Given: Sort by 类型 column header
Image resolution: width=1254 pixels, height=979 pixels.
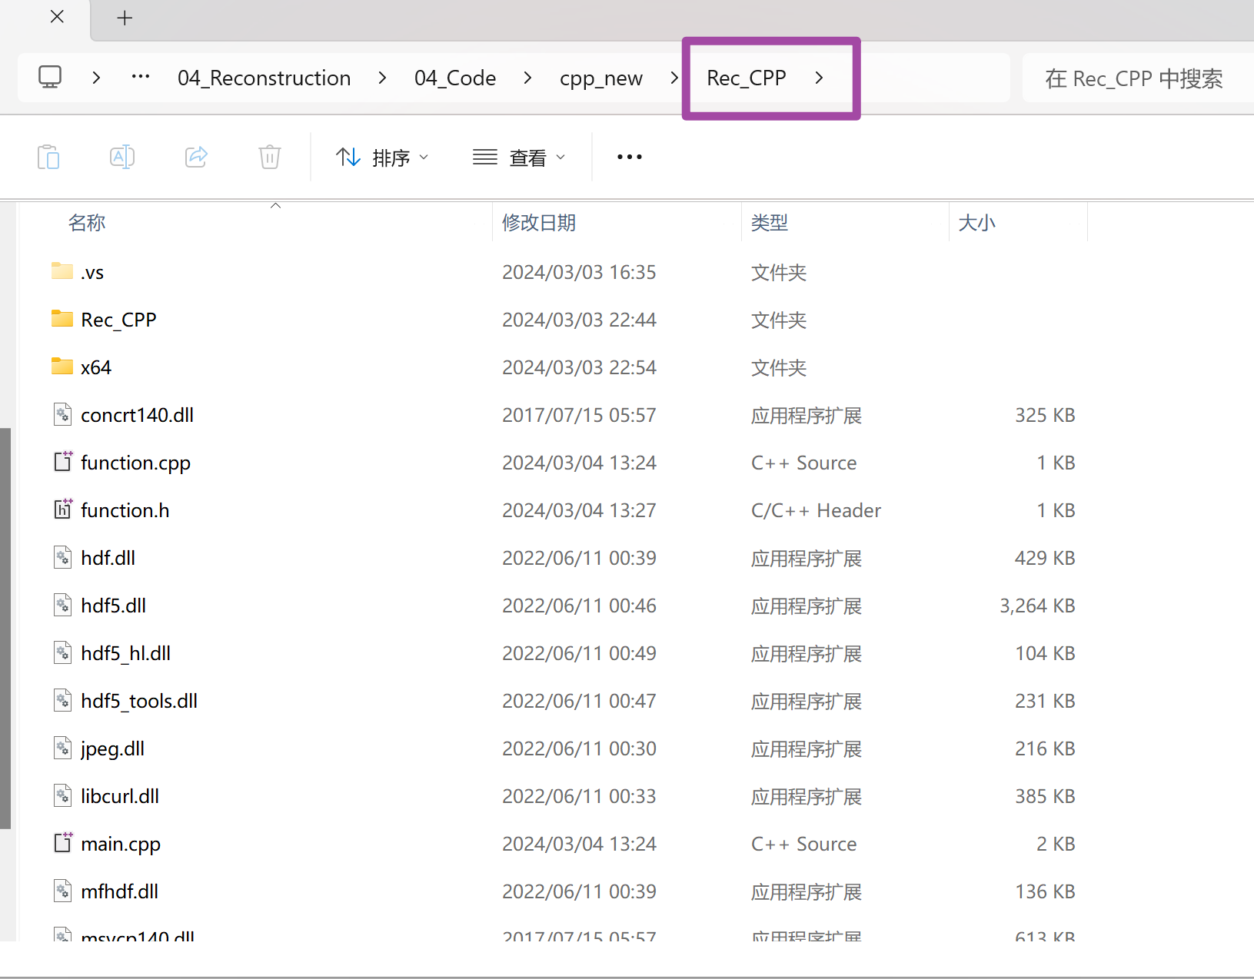Looking at the screenshot, I should 770,223.
